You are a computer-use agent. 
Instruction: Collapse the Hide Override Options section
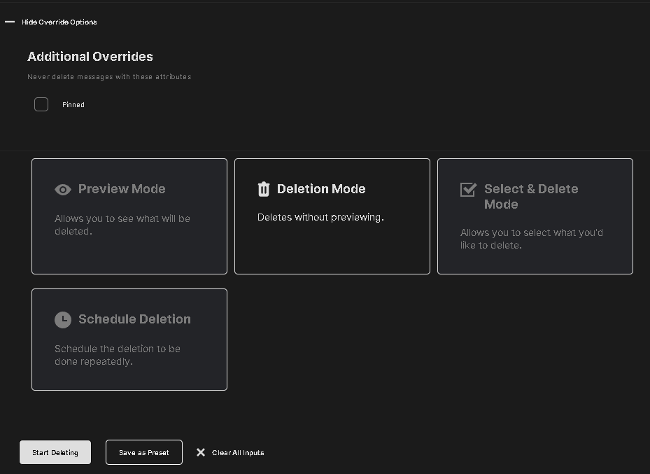59,22
